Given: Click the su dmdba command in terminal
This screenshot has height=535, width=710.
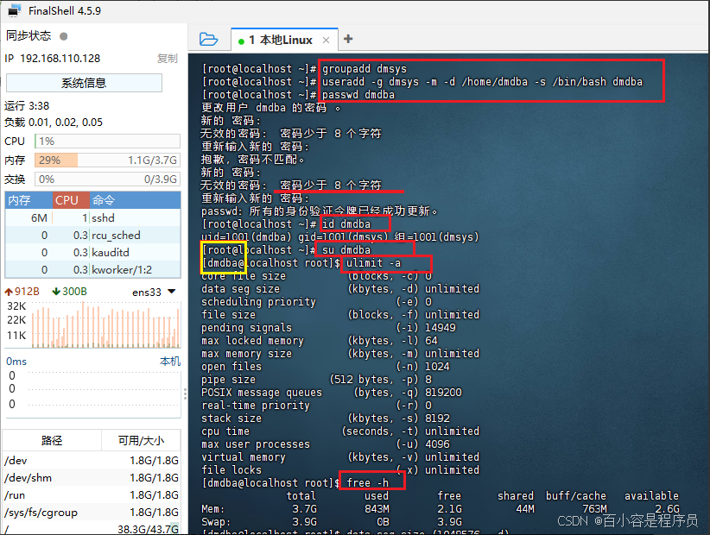Looking at the screenshot, I should [346, 249].
